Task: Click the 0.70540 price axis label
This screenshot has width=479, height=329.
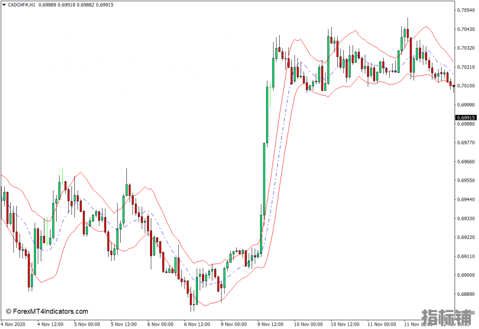Action: pyautogui.click(x=466, y=10)
